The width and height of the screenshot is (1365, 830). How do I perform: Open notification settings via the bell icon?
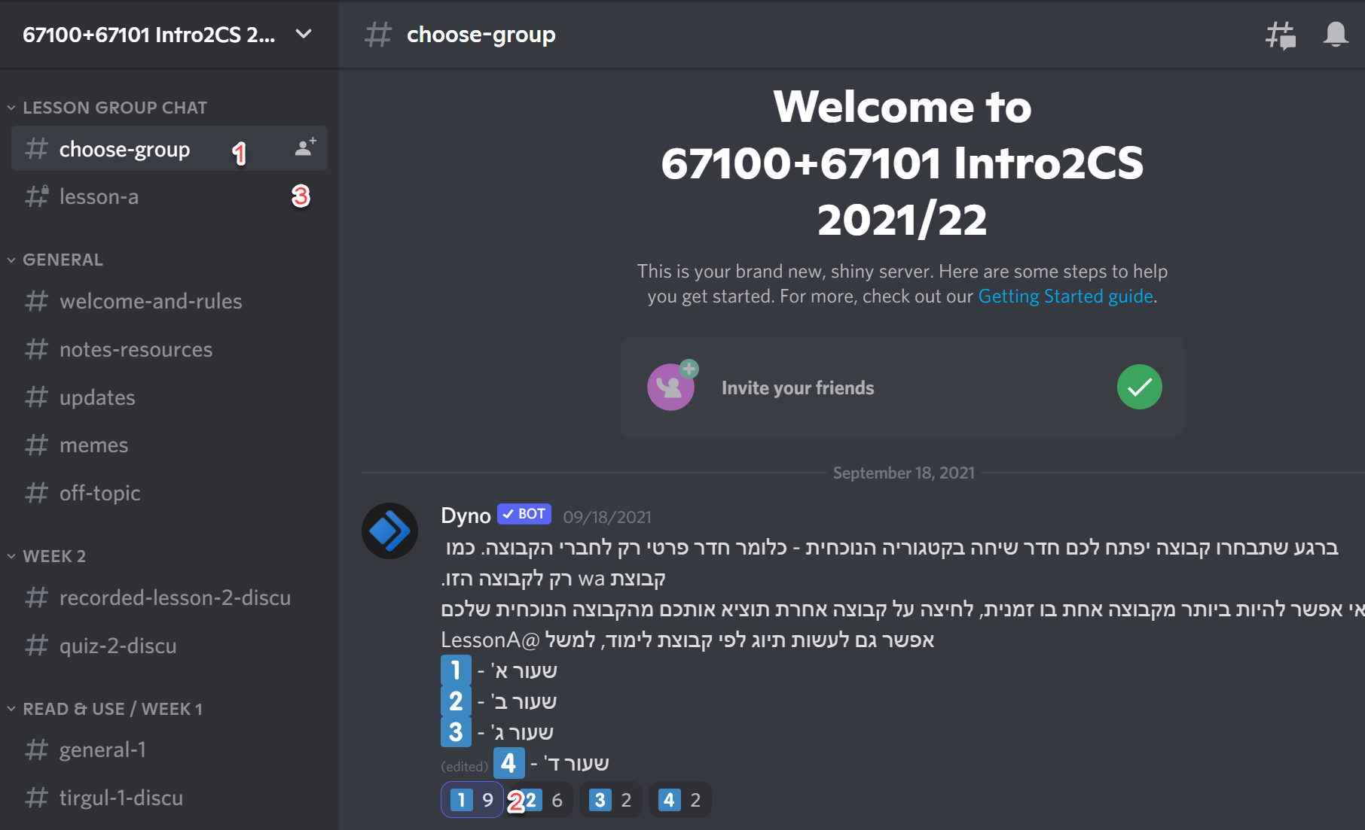click(1336, 34)
